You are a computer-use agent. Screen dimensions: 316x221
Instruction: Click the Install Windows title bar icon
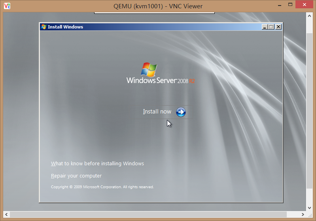(44, 27)
